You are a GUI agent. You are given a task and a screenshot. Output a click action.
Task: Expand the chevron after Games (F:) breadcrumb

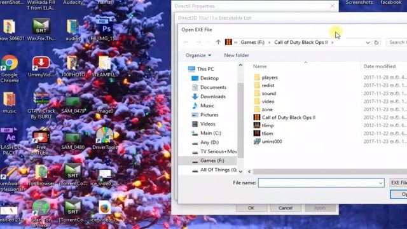click(269, 43)
